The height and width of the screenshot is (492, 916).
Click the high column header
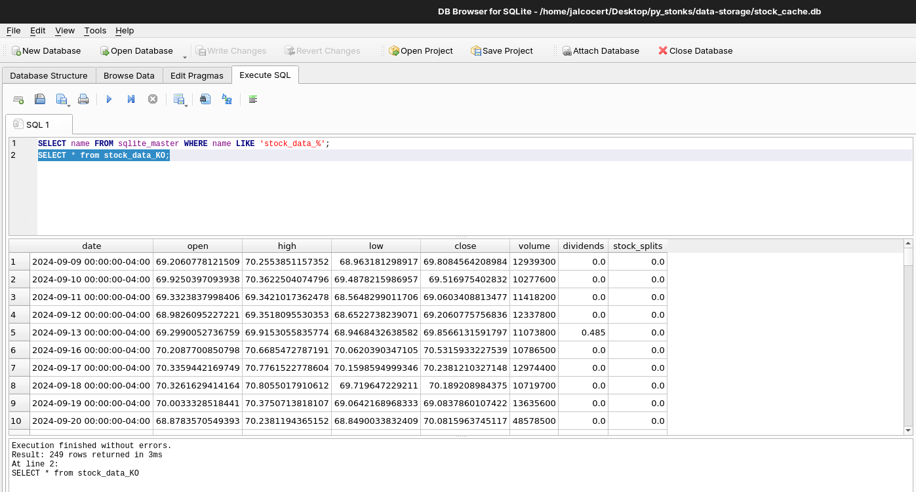pos(287,246)
